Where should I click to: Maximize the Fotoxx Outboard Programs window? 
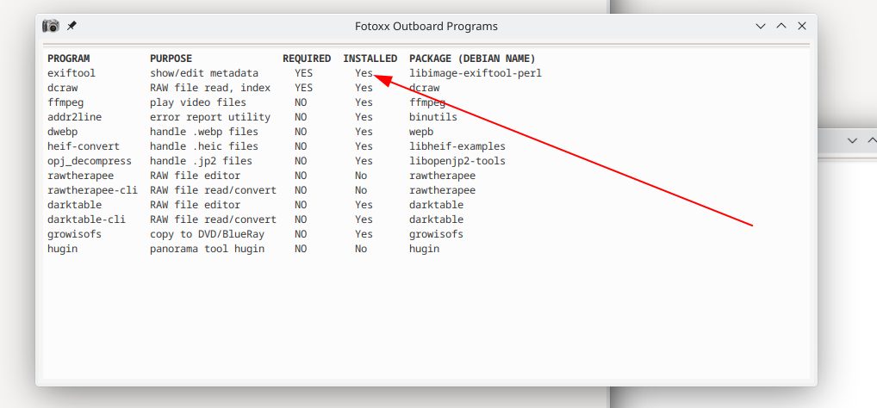coord(781,27)
